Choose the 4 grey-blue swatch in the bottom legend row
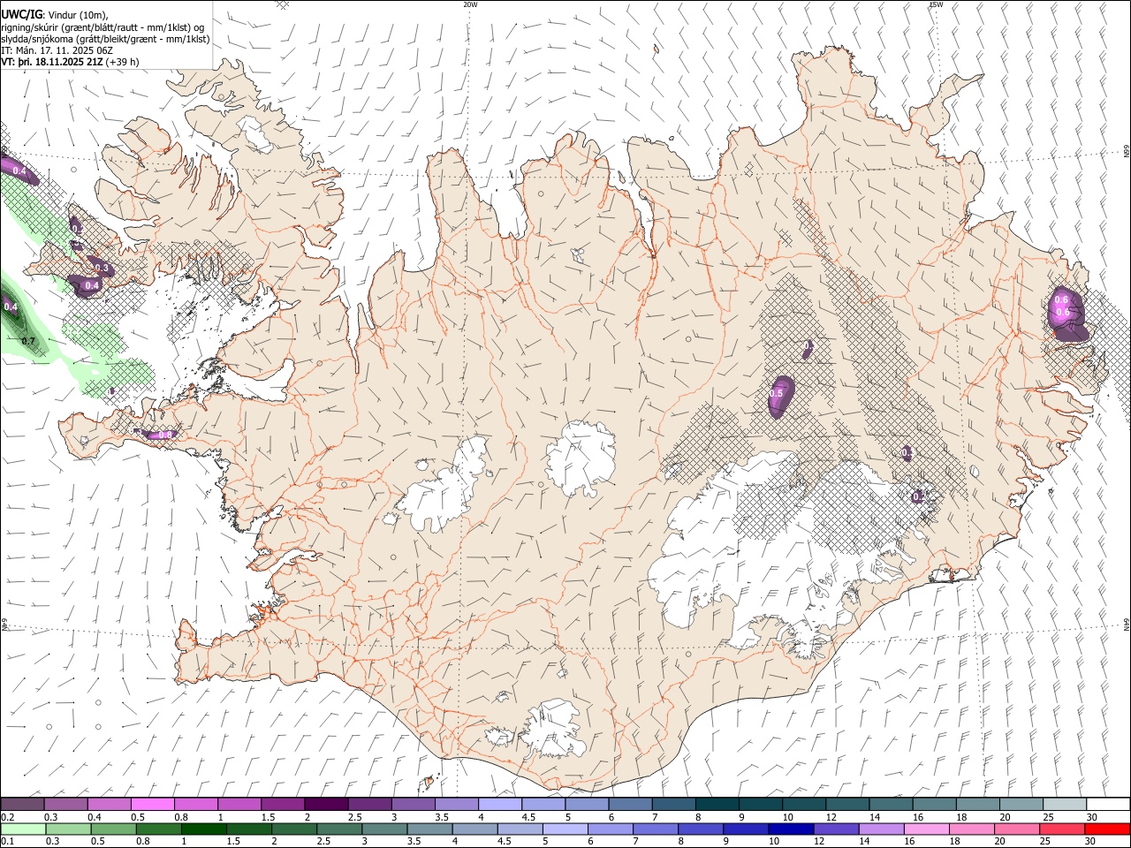The width and height of the screenshot is (1131, 848). 474,829
